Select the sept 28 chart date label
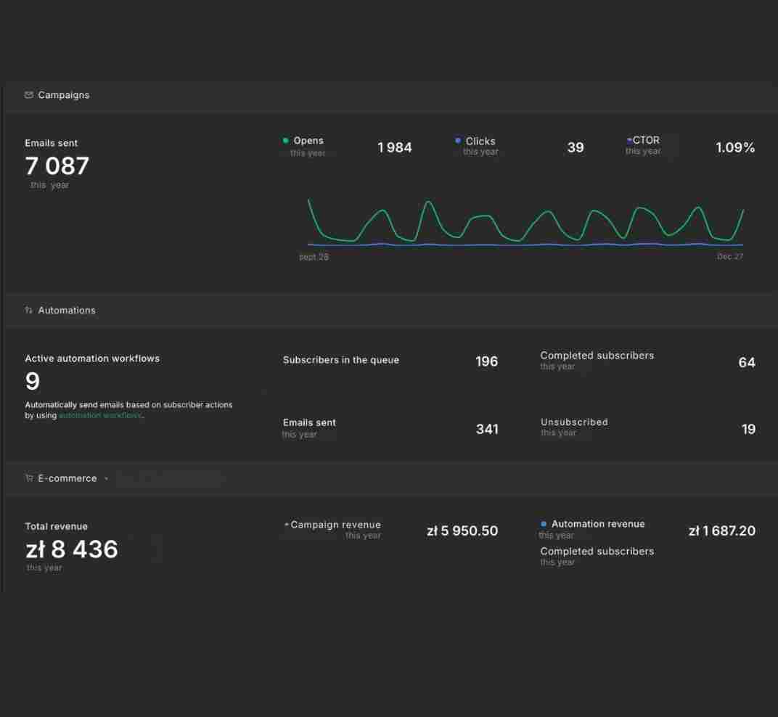 [x=314, y=256]
